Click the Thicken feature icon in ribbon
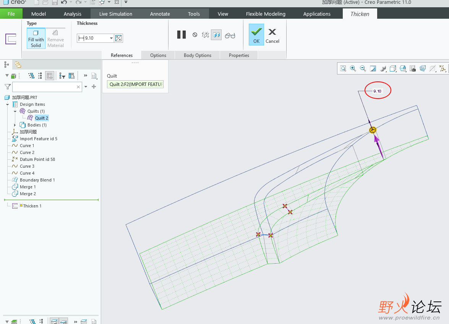The height and width of the screenshot is (324, 449). (11, 39)
